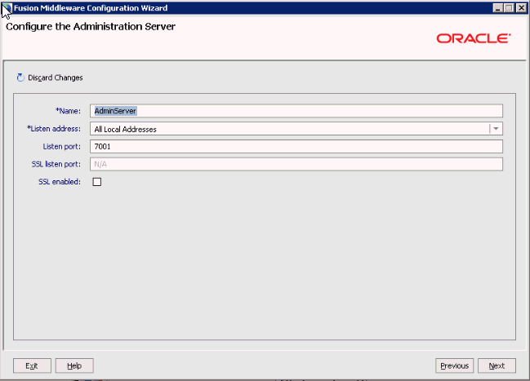Enable the SSL enabled checkbox
The image size is (530, 381).
pos(97,182)
